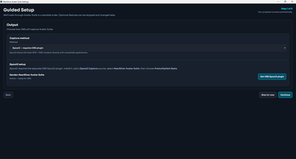
Task: Click the bold Spout2 Capture text
Action: point(89,69)
